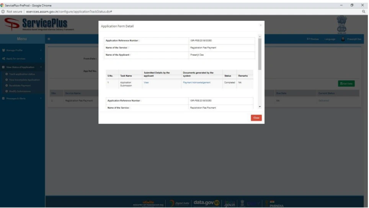Image resolution: width=369 pixels, height=208 pixels.
Task: Click the Ministry of Panchayati Raj logo
Action: (148, 204)
